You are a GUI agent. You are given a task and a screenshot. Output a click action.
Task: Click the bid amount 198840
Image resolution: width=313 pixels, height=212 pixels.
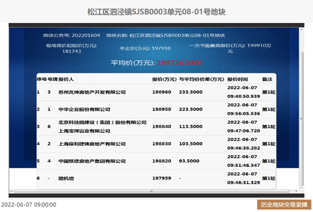coord(162,127)
